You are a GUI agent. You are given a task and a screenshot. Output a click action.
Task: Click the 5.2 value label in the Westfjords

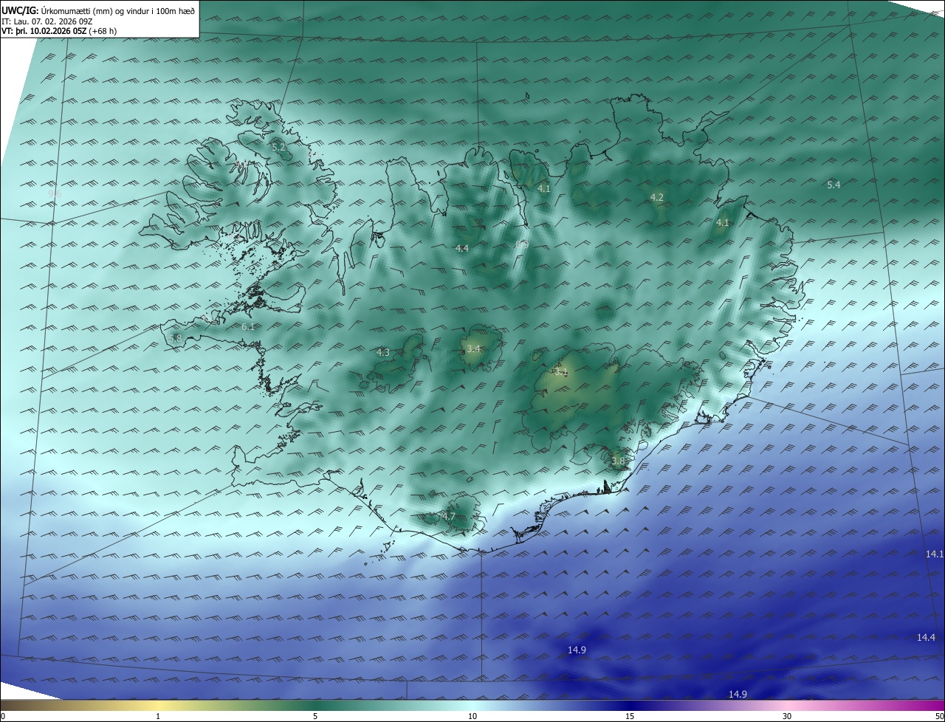[x=278, y=148]
